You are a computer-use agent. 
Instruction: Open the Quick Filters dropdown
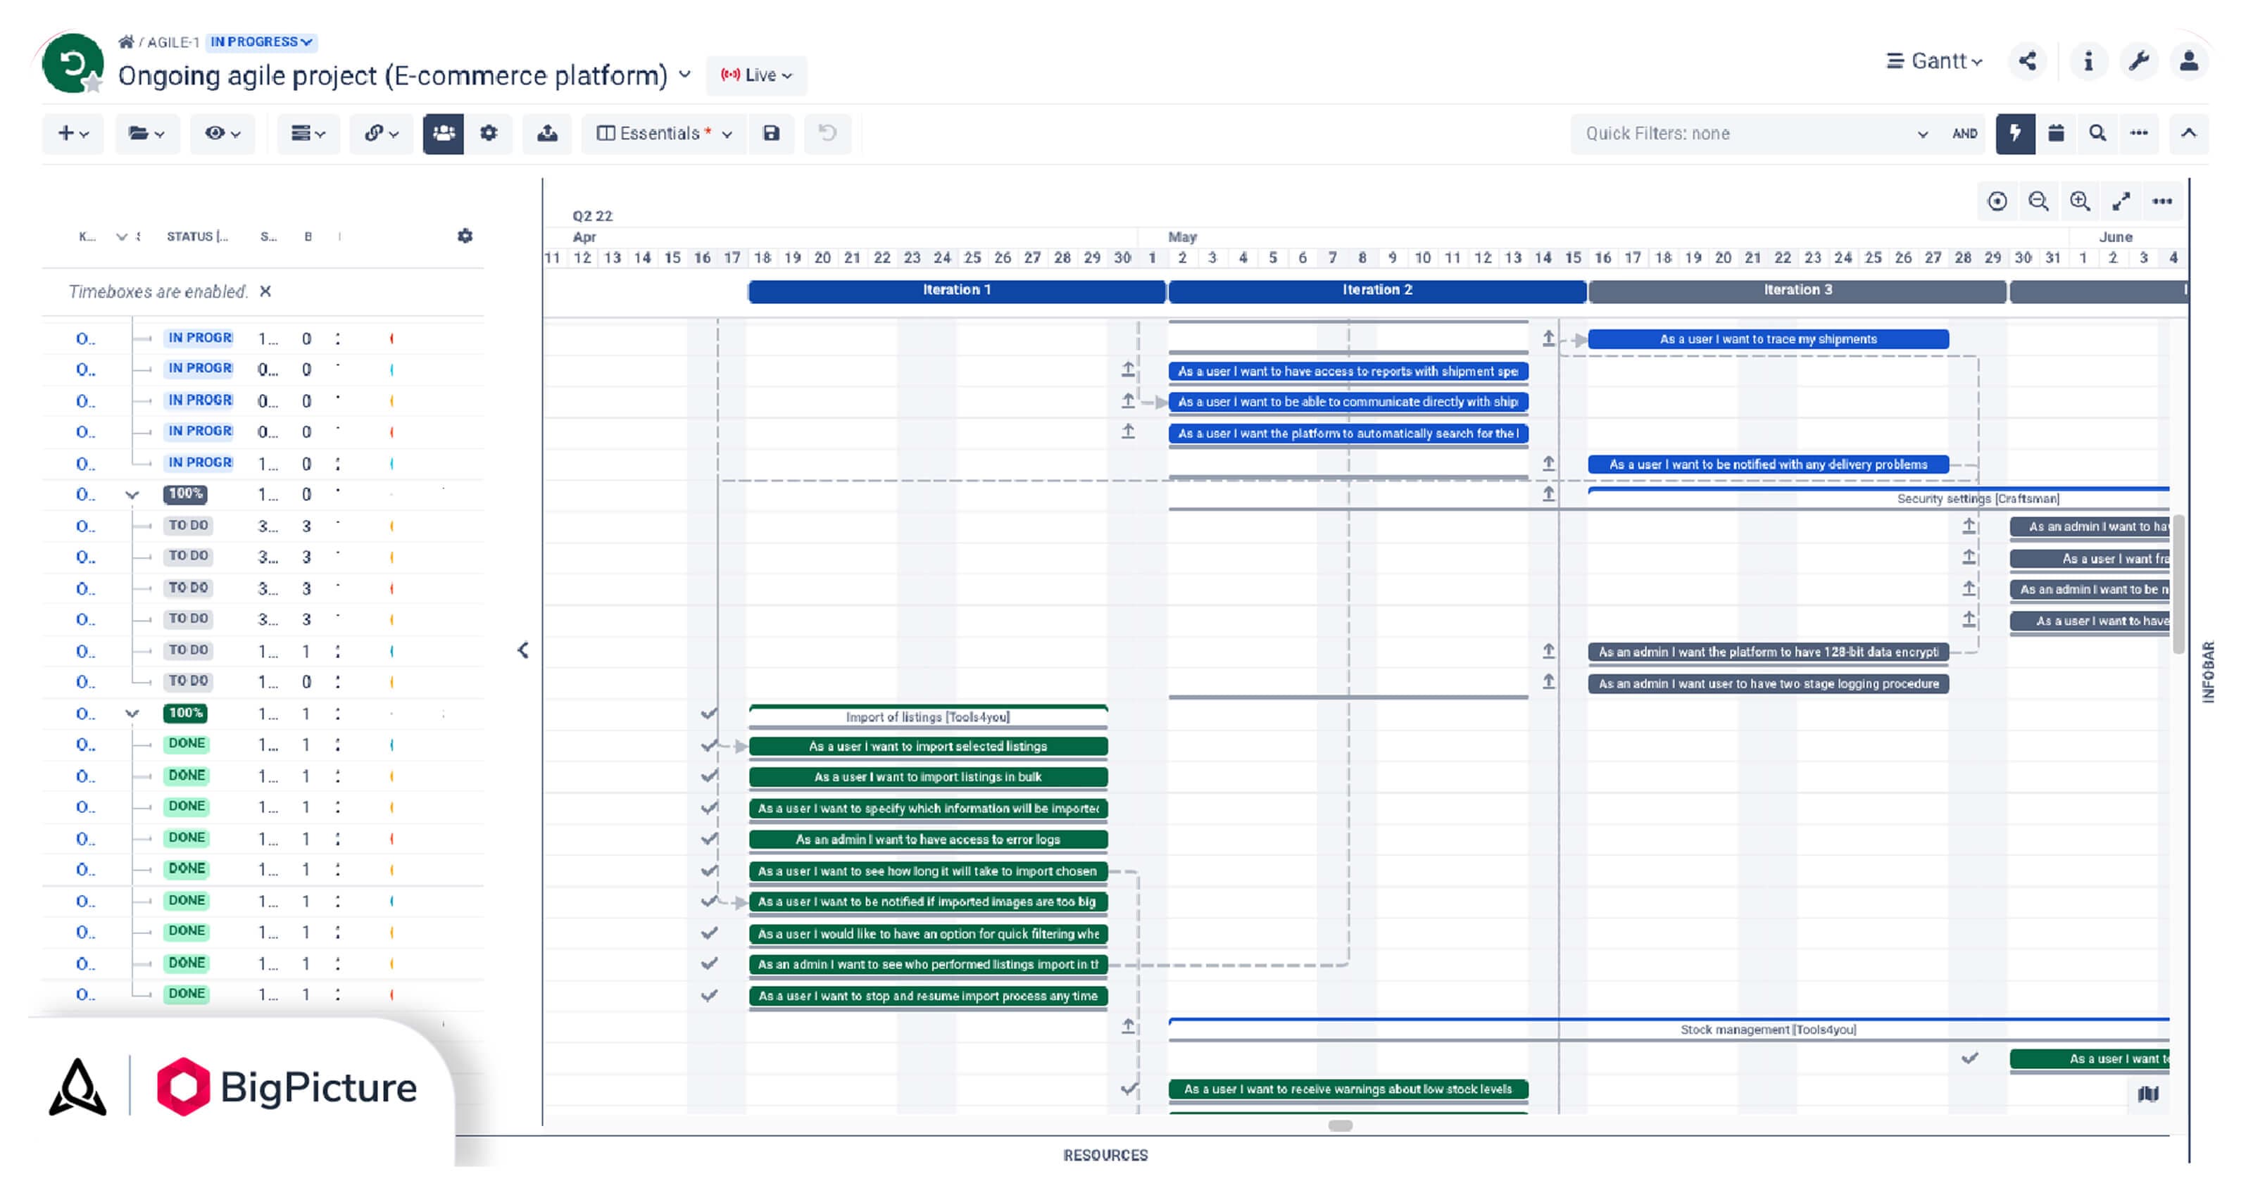(x=1756, y=134)
